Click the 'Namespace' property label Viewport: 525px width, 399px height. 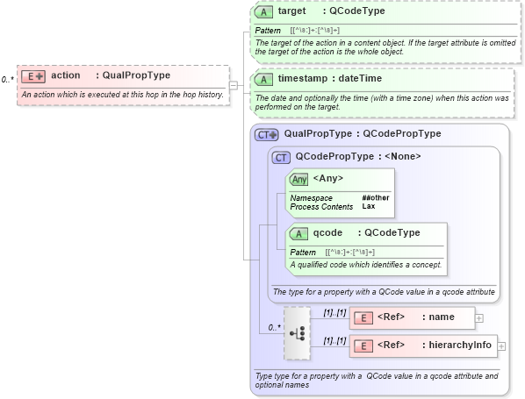(312, 198)
